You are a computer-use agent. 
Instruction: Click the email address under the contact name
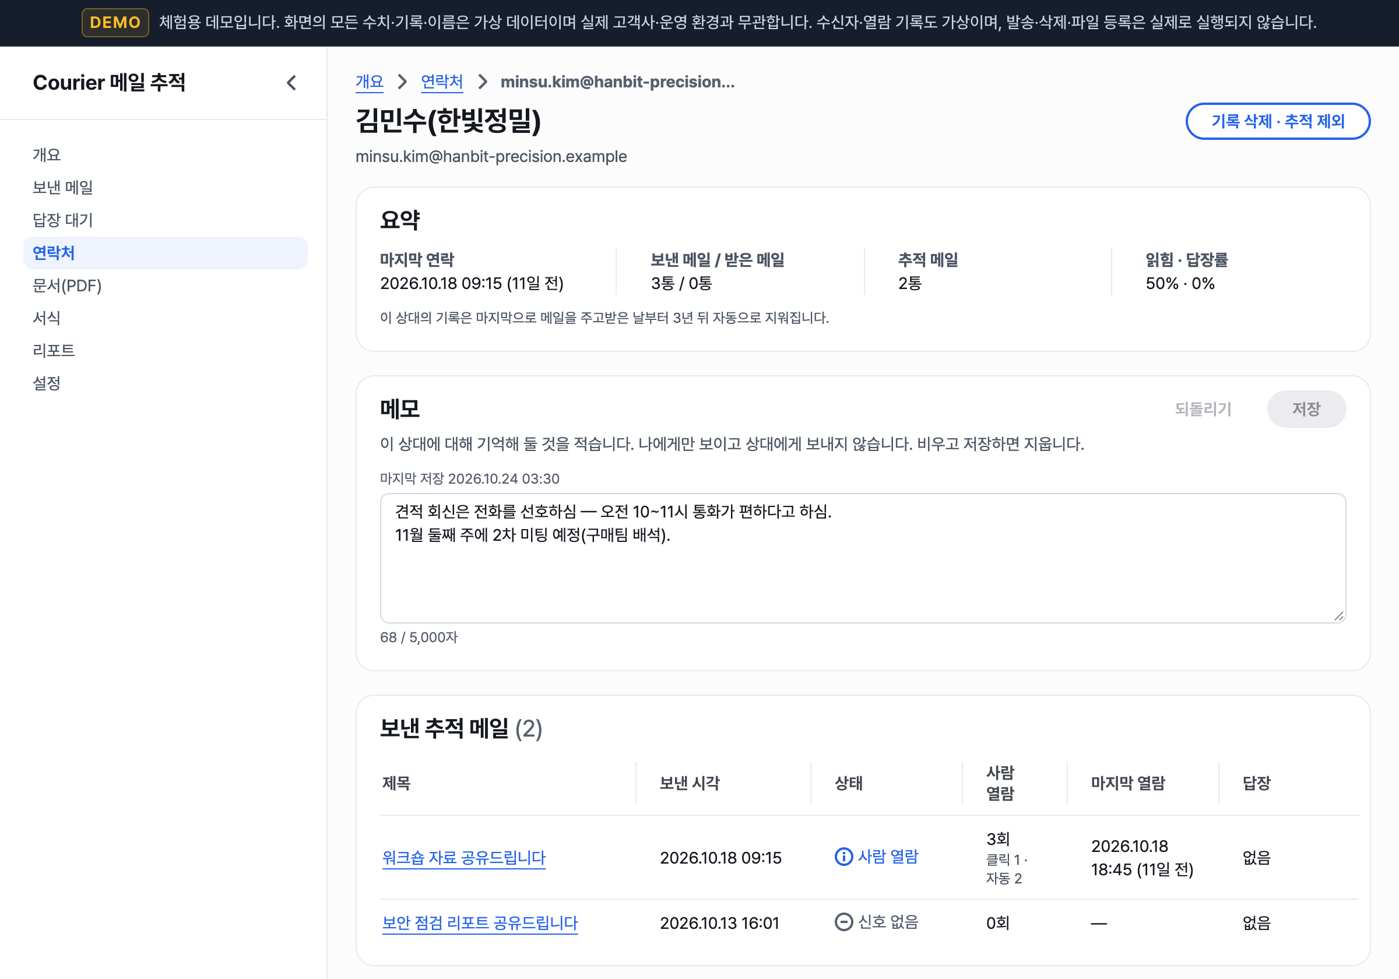(491, 157)
